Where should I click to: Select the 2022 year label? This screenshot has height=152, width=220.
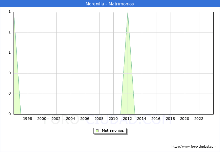[x=199, y=119]
